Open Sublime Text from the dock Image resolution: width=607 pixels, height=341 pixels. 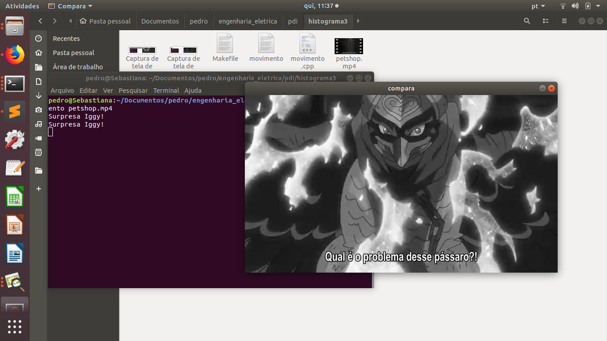point(15,111)
